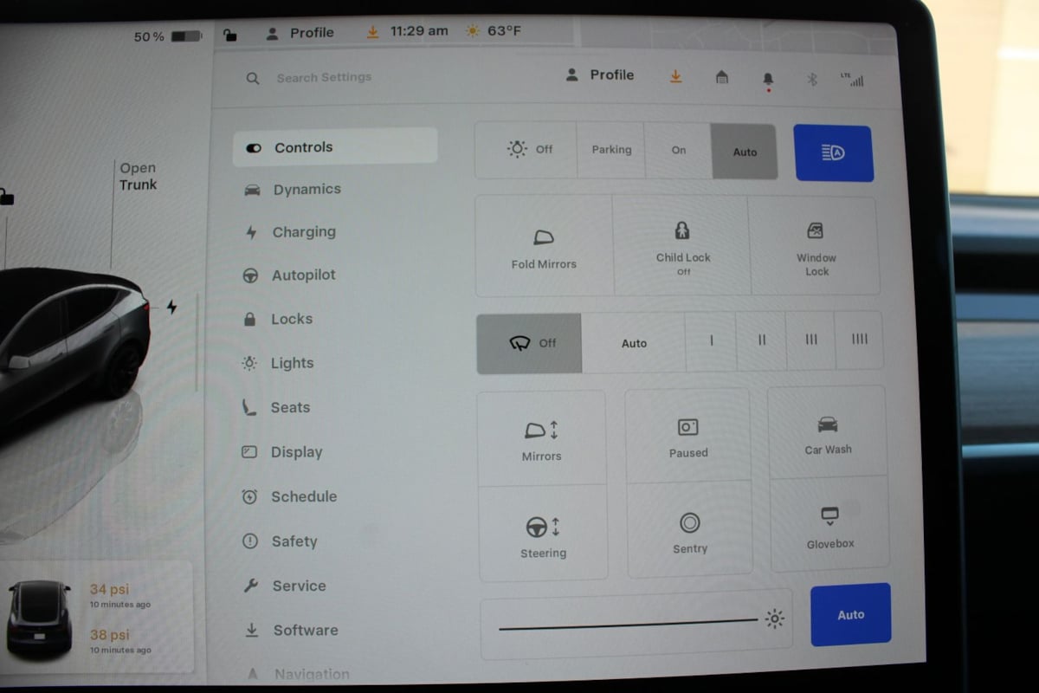The height and width of the screenshot is (693, 1039).
Task: Tap the HomeLink garage icon
Action: click(x=721, y=78)
